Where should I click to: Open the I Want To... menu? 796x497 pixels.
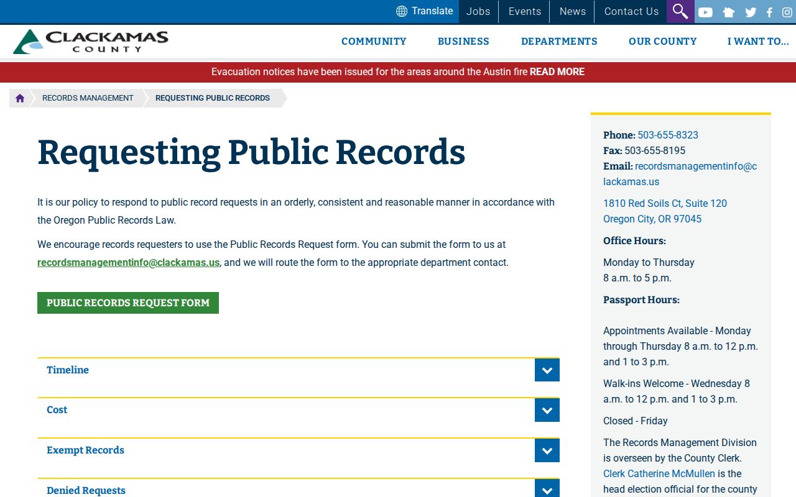[x=758, y=42]
